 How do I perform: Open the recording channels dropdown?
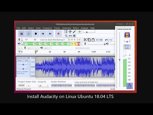[37, 48]
